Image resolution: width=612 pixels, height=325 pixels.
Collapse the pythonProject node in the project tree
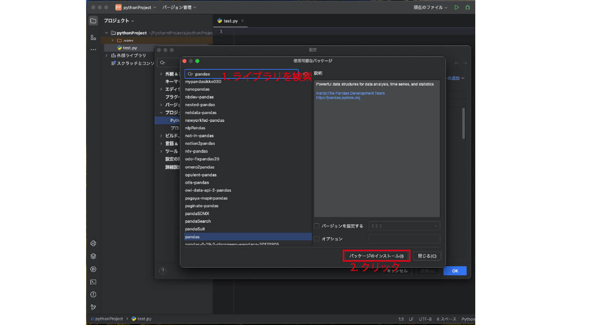click(x=107, y=32)
